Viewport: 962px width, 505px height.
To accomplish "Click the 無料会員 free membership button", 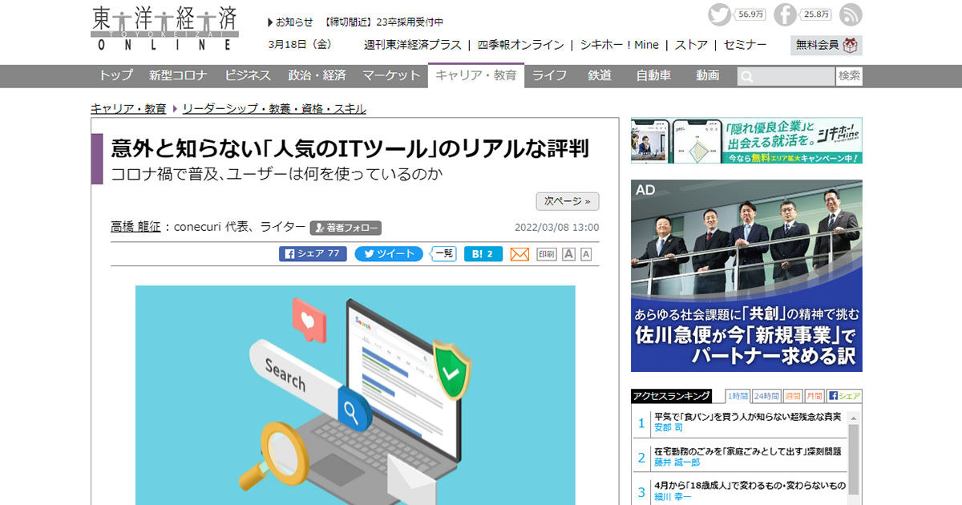I will click(826, 45).
